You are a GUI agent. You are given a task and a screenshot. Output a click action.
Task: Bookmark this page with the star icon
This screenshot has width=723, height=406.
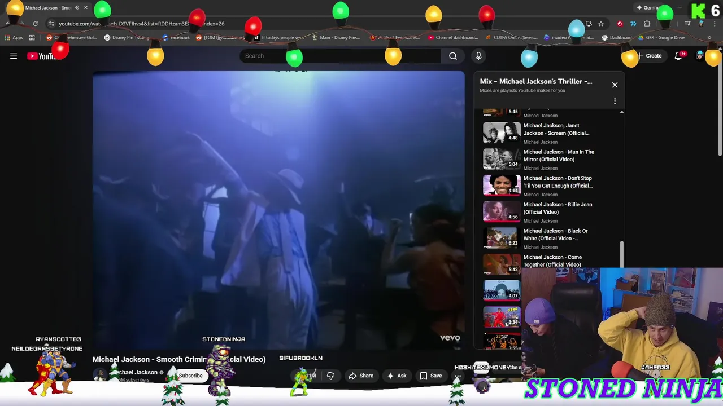pos(601,24)
